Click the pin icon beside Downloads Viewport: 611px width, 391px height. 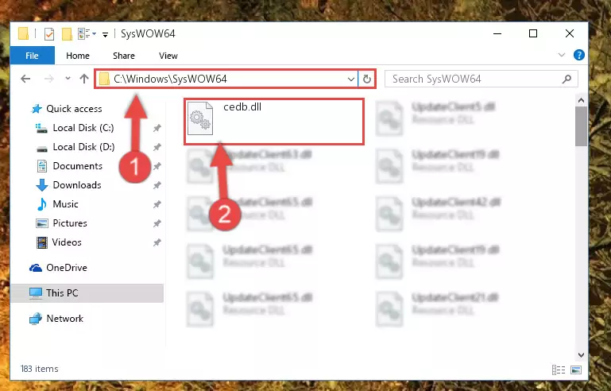pos(157,185)
